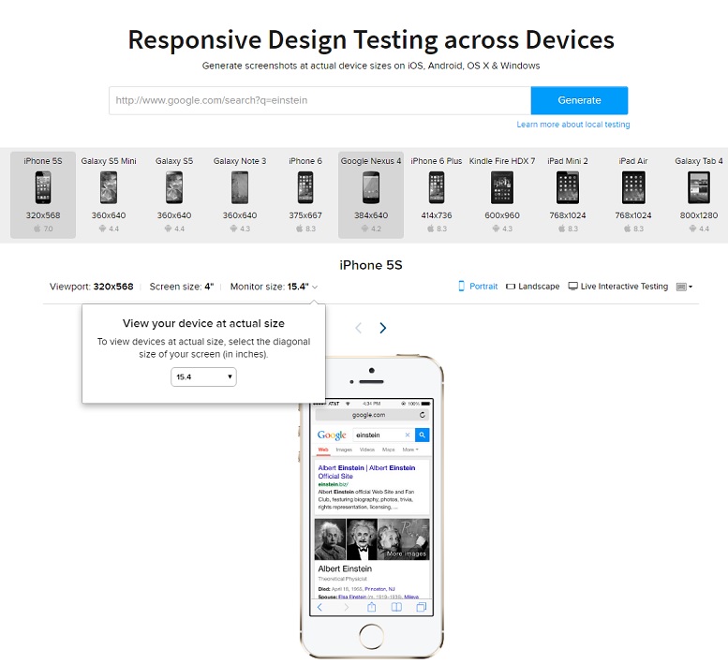728x664 pixels.
Task: Select the iPad Mini 2 device
Action: click(x=568, y=195)
